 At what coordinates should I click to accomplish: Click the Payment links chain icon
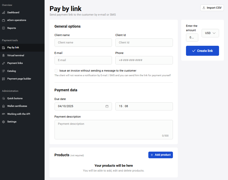[3, 63]
